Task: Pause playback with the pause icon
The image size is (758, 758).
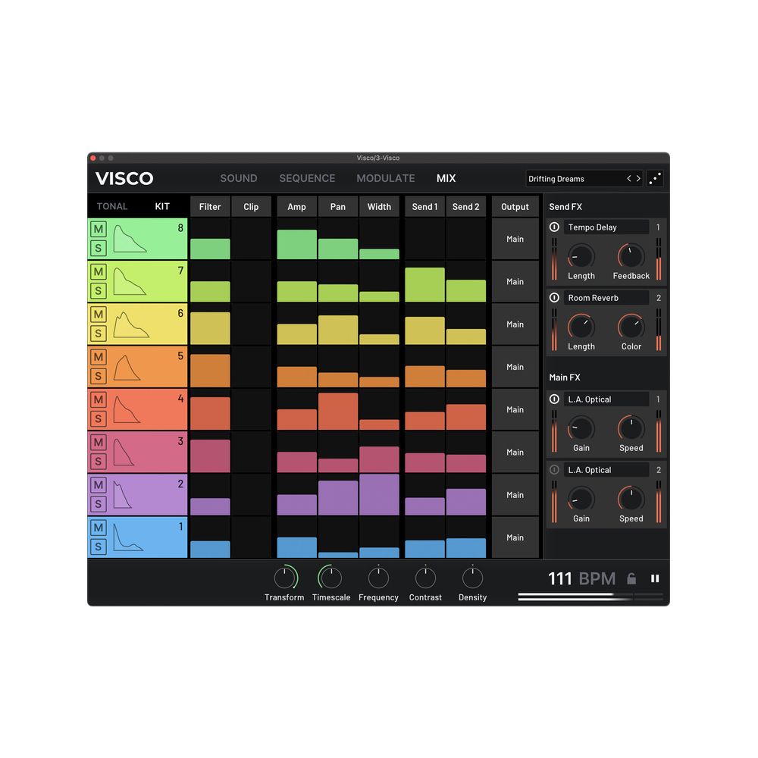Action: click(x=655, y=578)
